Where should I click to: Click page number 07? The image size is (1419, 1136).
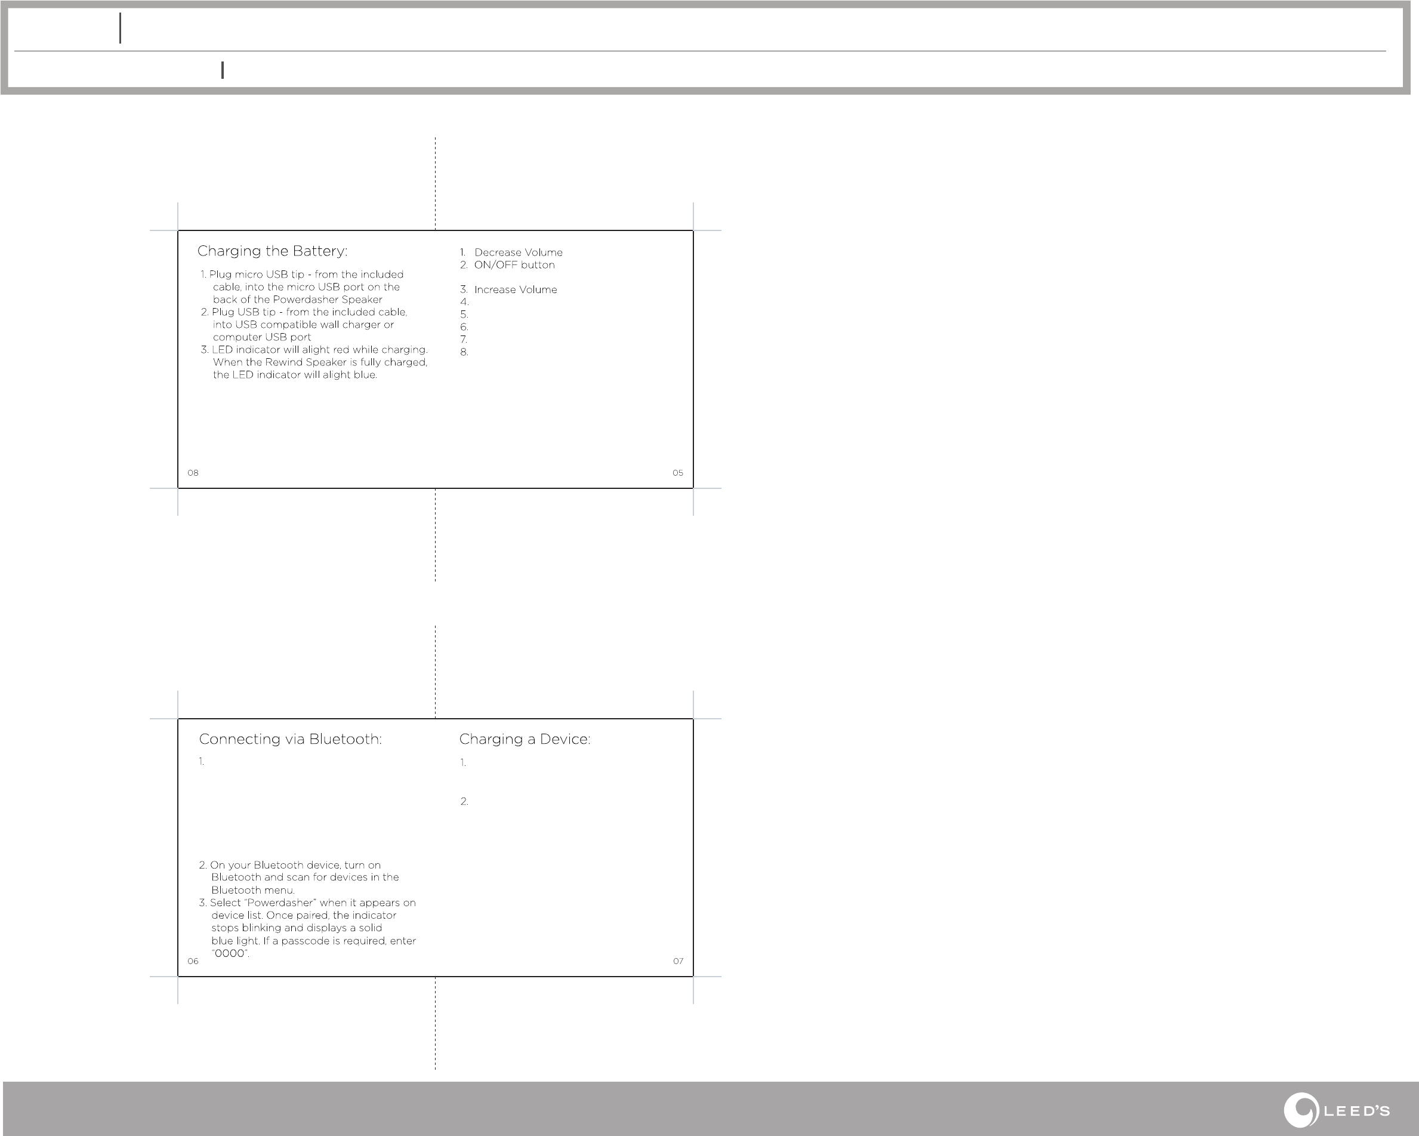[x=678, y=961]
